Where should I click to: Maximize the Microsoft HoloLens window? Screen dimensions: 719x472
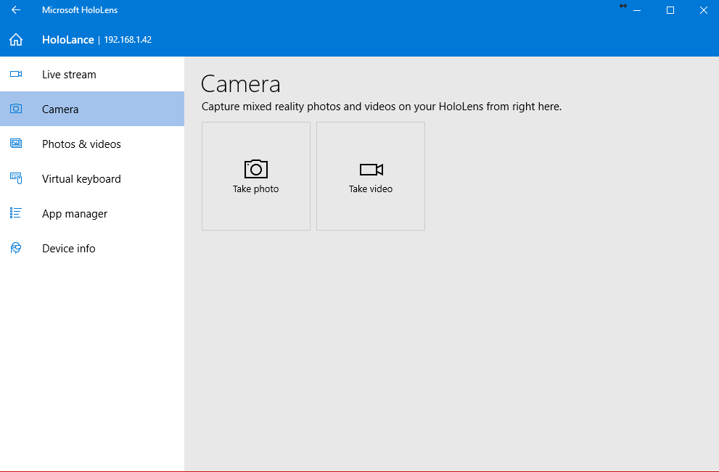pyautogui.click(x=670, y=10)
